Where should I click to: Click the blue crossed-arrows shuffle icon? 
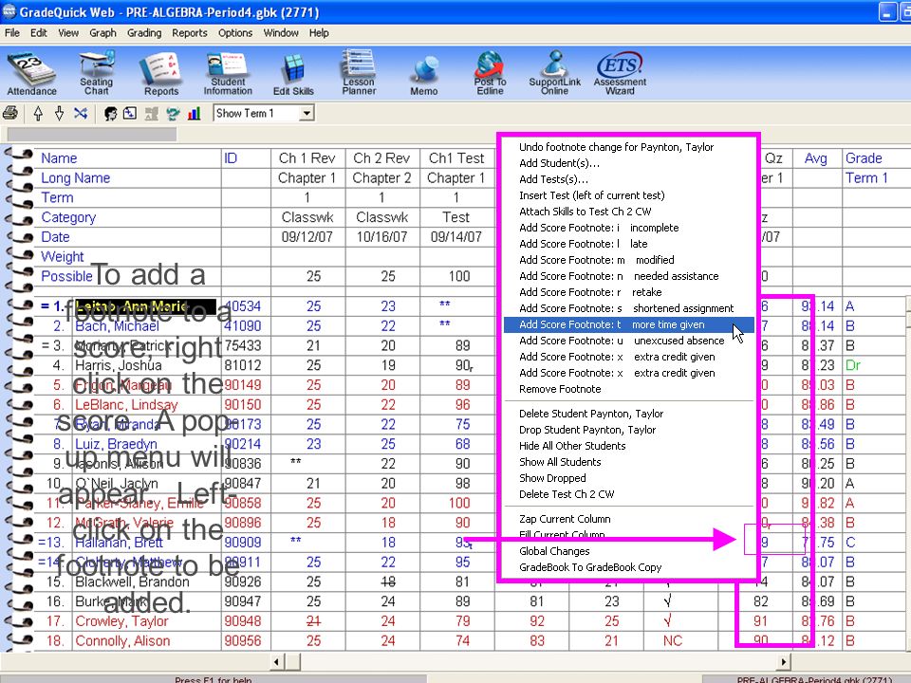[81, 113]
